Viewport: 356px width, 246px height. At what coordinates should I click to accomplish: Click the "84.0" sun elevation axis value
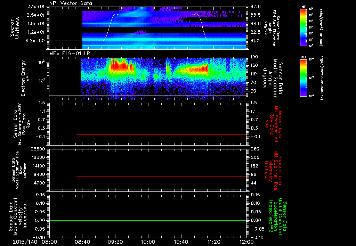[256, 24]
